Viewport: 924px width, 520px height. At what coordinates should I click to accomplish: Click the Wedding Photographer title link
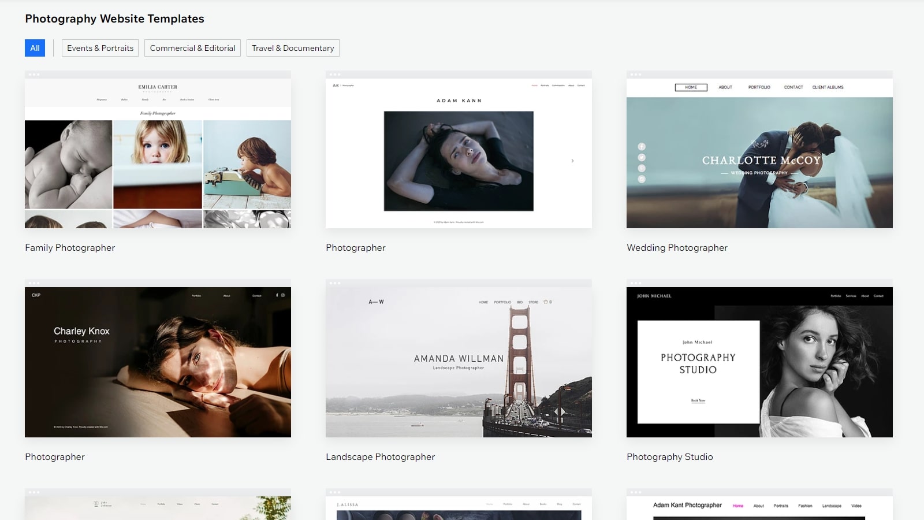pyautogui.click(x=677, y=247)
